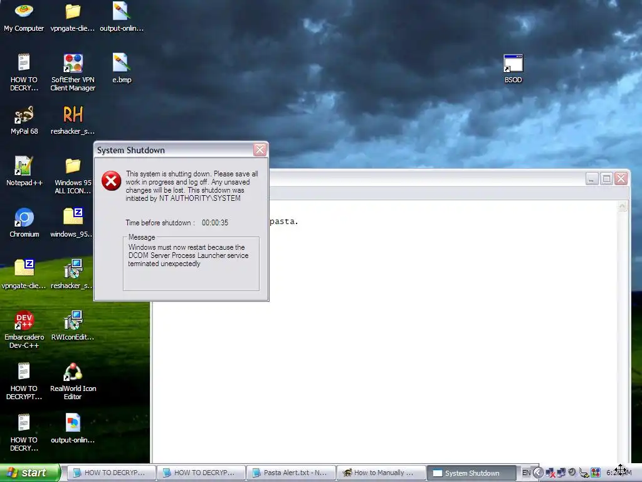This screenshot has height=482, width=642.
Task: Close the Notepad window behind the dialog
Action: [621, 179]
